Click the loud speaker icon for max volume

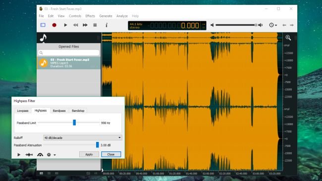[261, 25]
